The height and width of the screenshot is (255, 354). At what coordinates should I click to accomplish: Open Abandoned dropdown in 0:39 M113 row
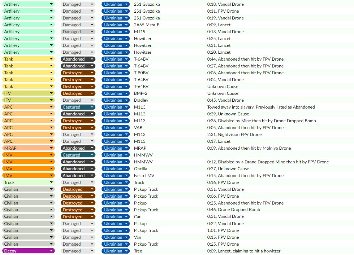78,114
